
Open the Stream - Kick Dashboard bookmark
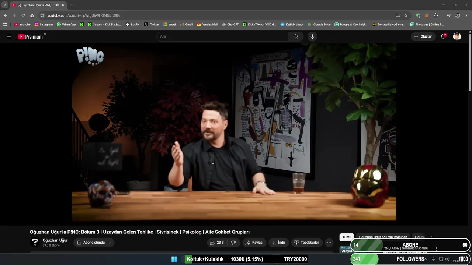click(x=105, y=24)
